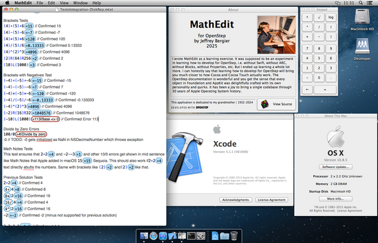Click the =4!Divide by zero error bubble
Screen dimensions: 378x243
31,134
